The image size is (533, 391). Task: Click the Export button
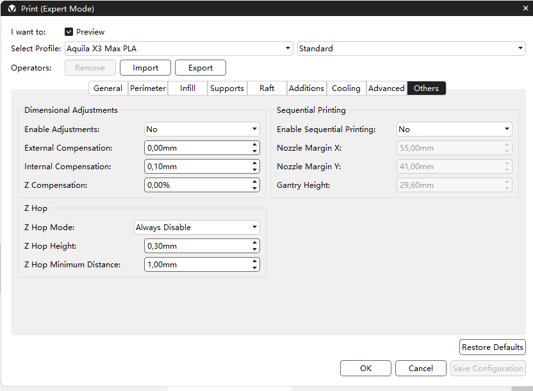tap(201, 68)
